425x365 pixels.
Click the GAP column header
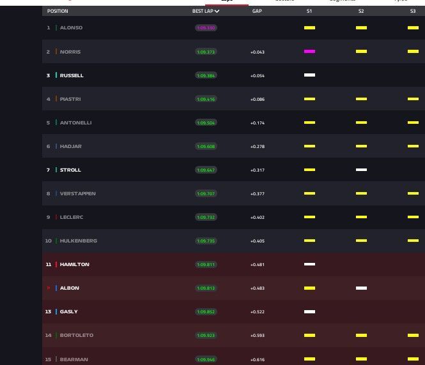point(257,11)
